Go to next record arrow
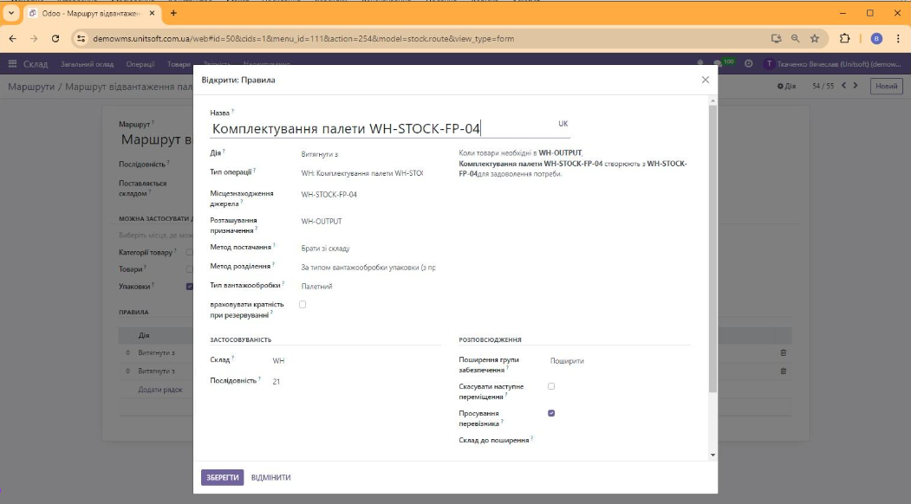Screen dimensions: 911x504 [x=856, y=86]
